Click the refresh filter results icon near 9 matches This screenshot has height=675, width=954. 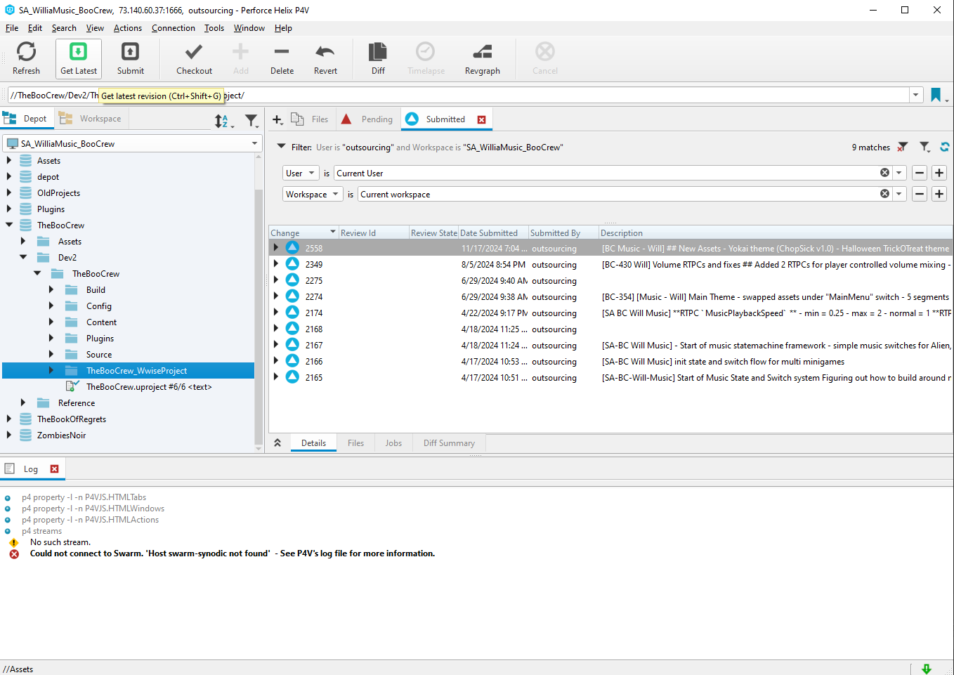click(944, 147)
